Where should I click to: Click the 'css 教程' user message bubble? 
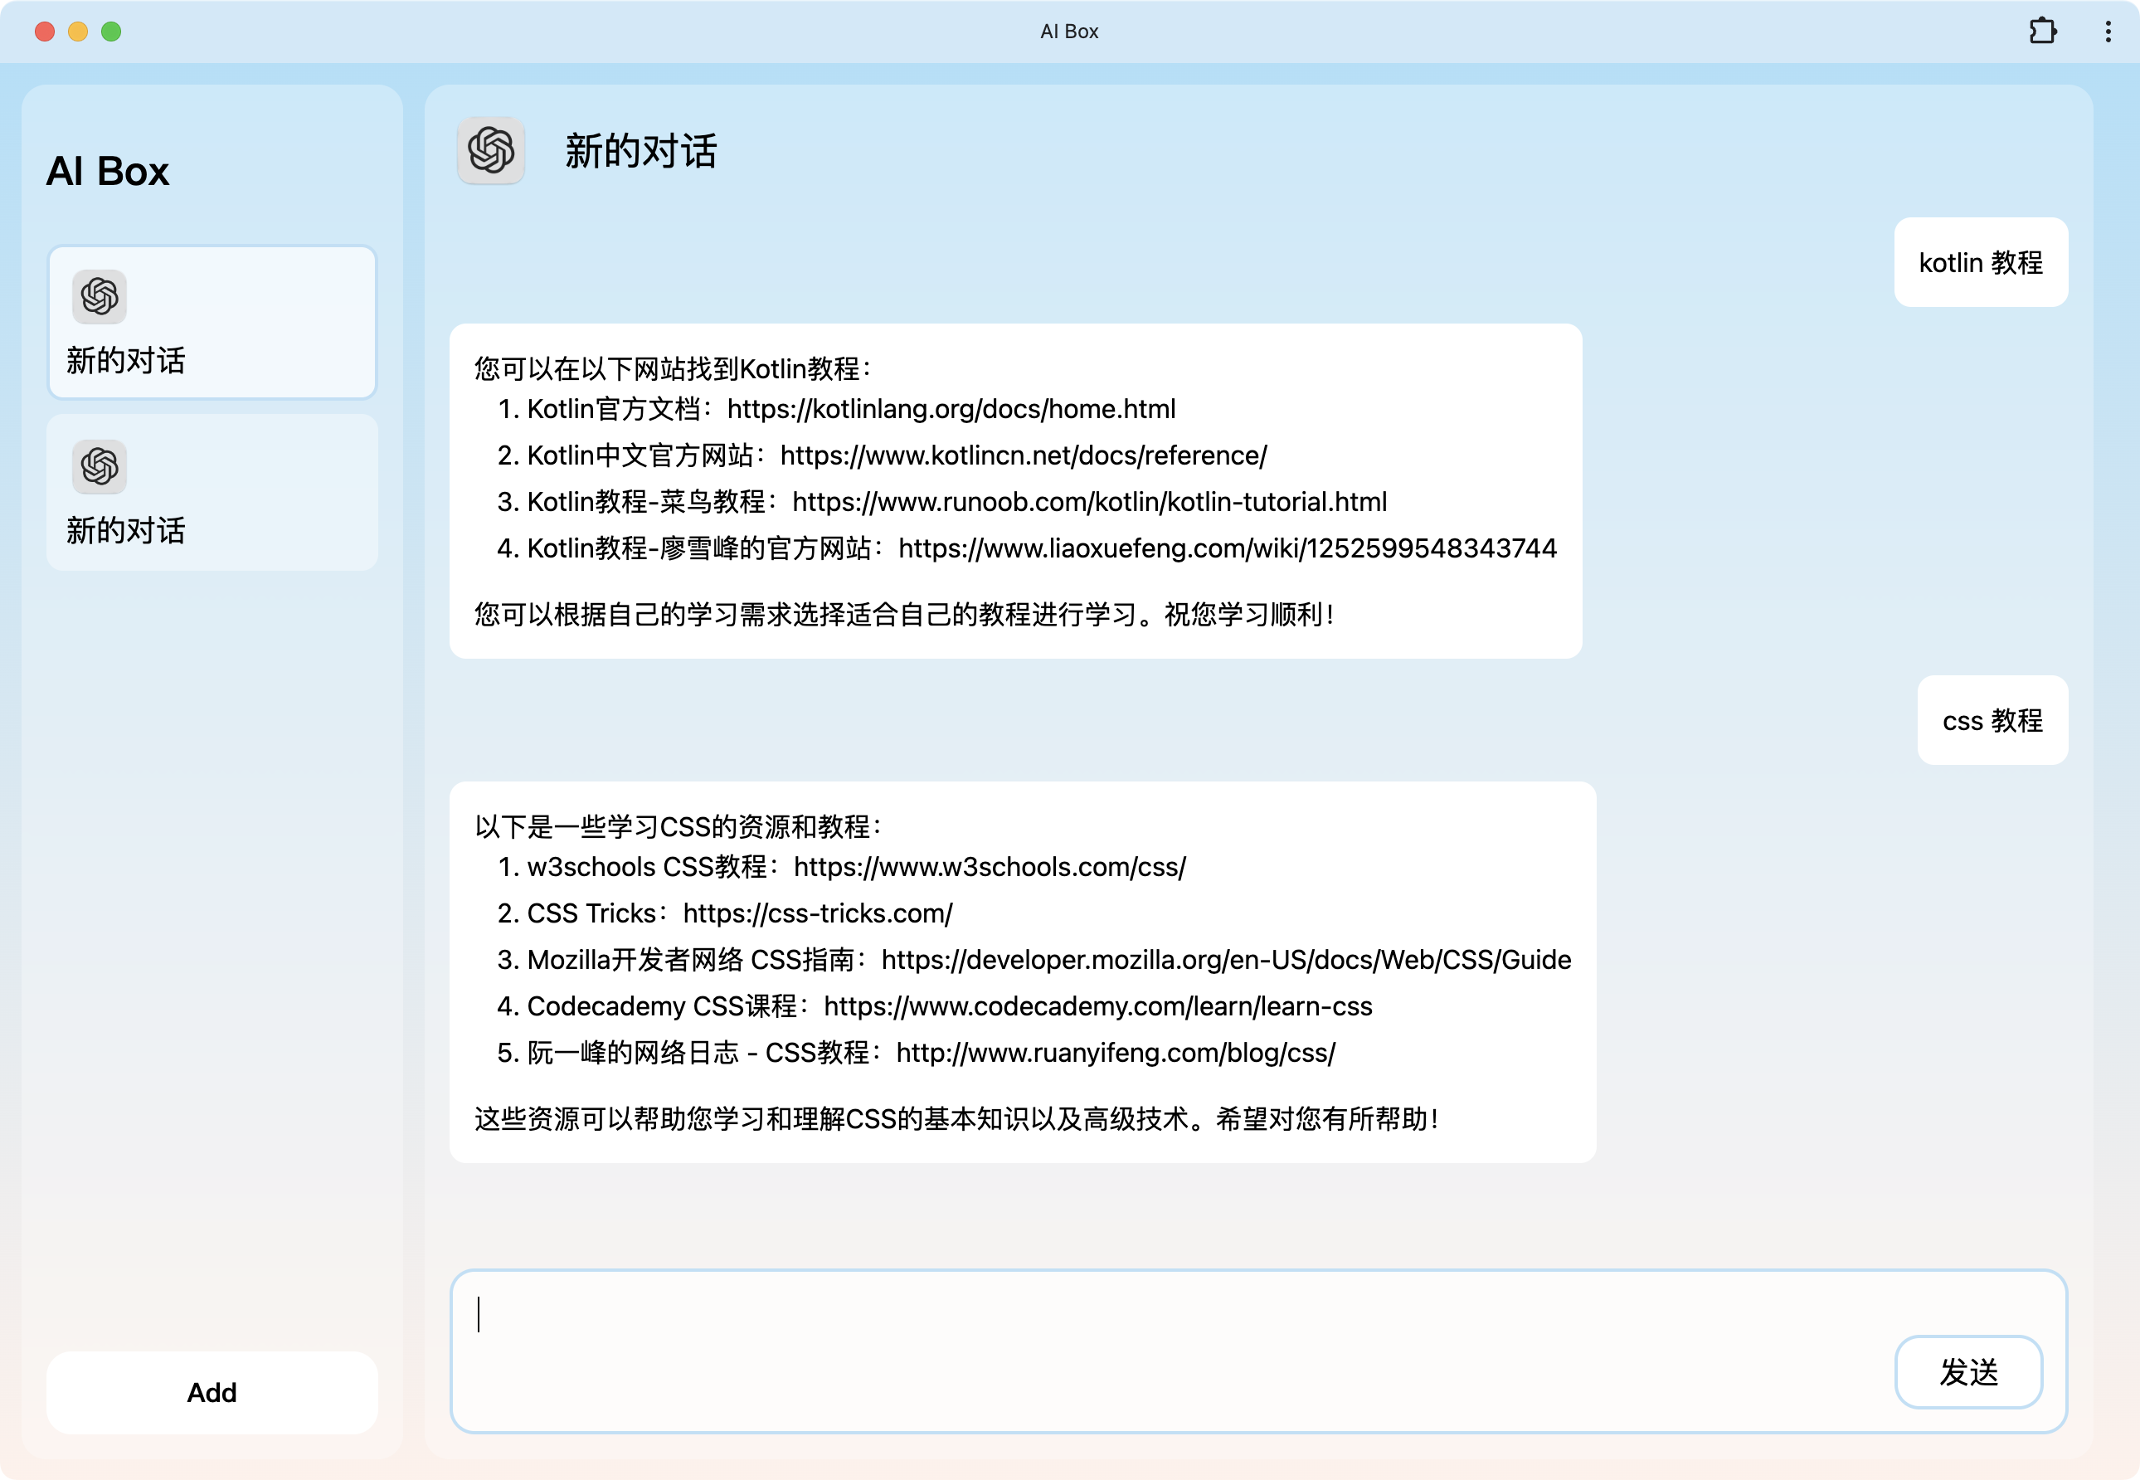[x=1992, y=721]
